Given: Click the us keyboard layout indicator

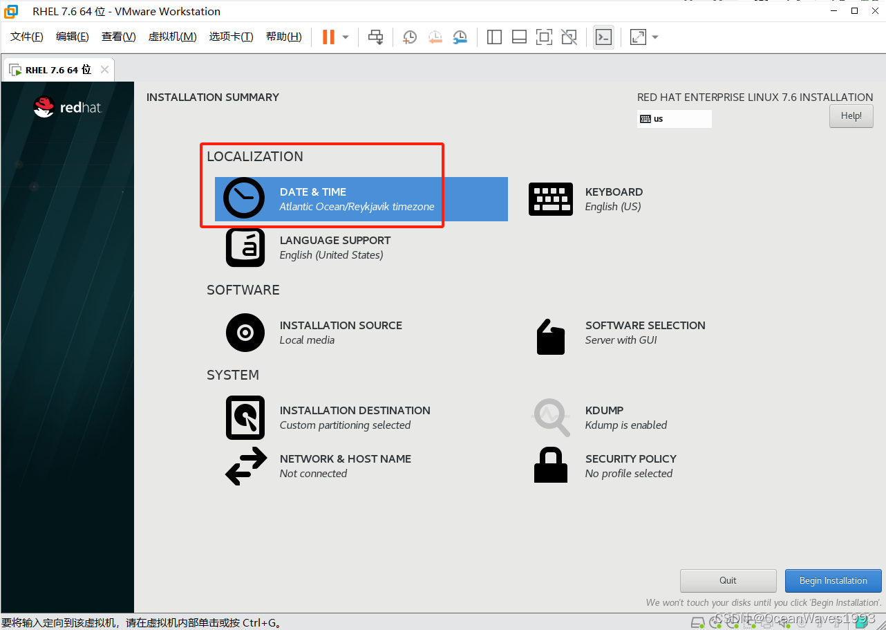Looking at the screenshot, I should [x=674, y=119].
